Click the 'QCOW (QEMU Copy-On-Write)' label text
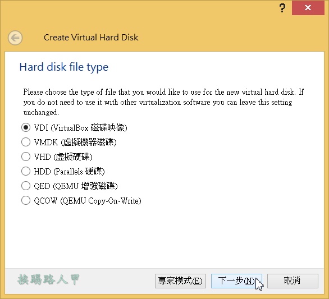Screen dimensions: 329x299 88,201
